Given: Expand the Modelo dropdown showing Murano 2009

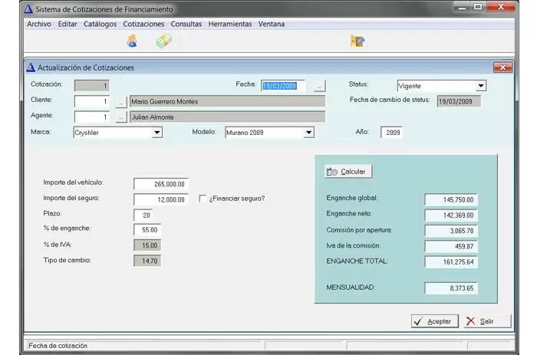Looking at the screenshot, I should tap(308, 133).
